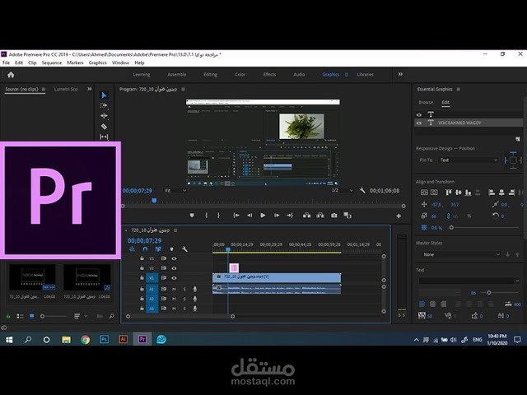The image size is (527, 395).
Task: Click the Lift button
Action: (307, 216)
